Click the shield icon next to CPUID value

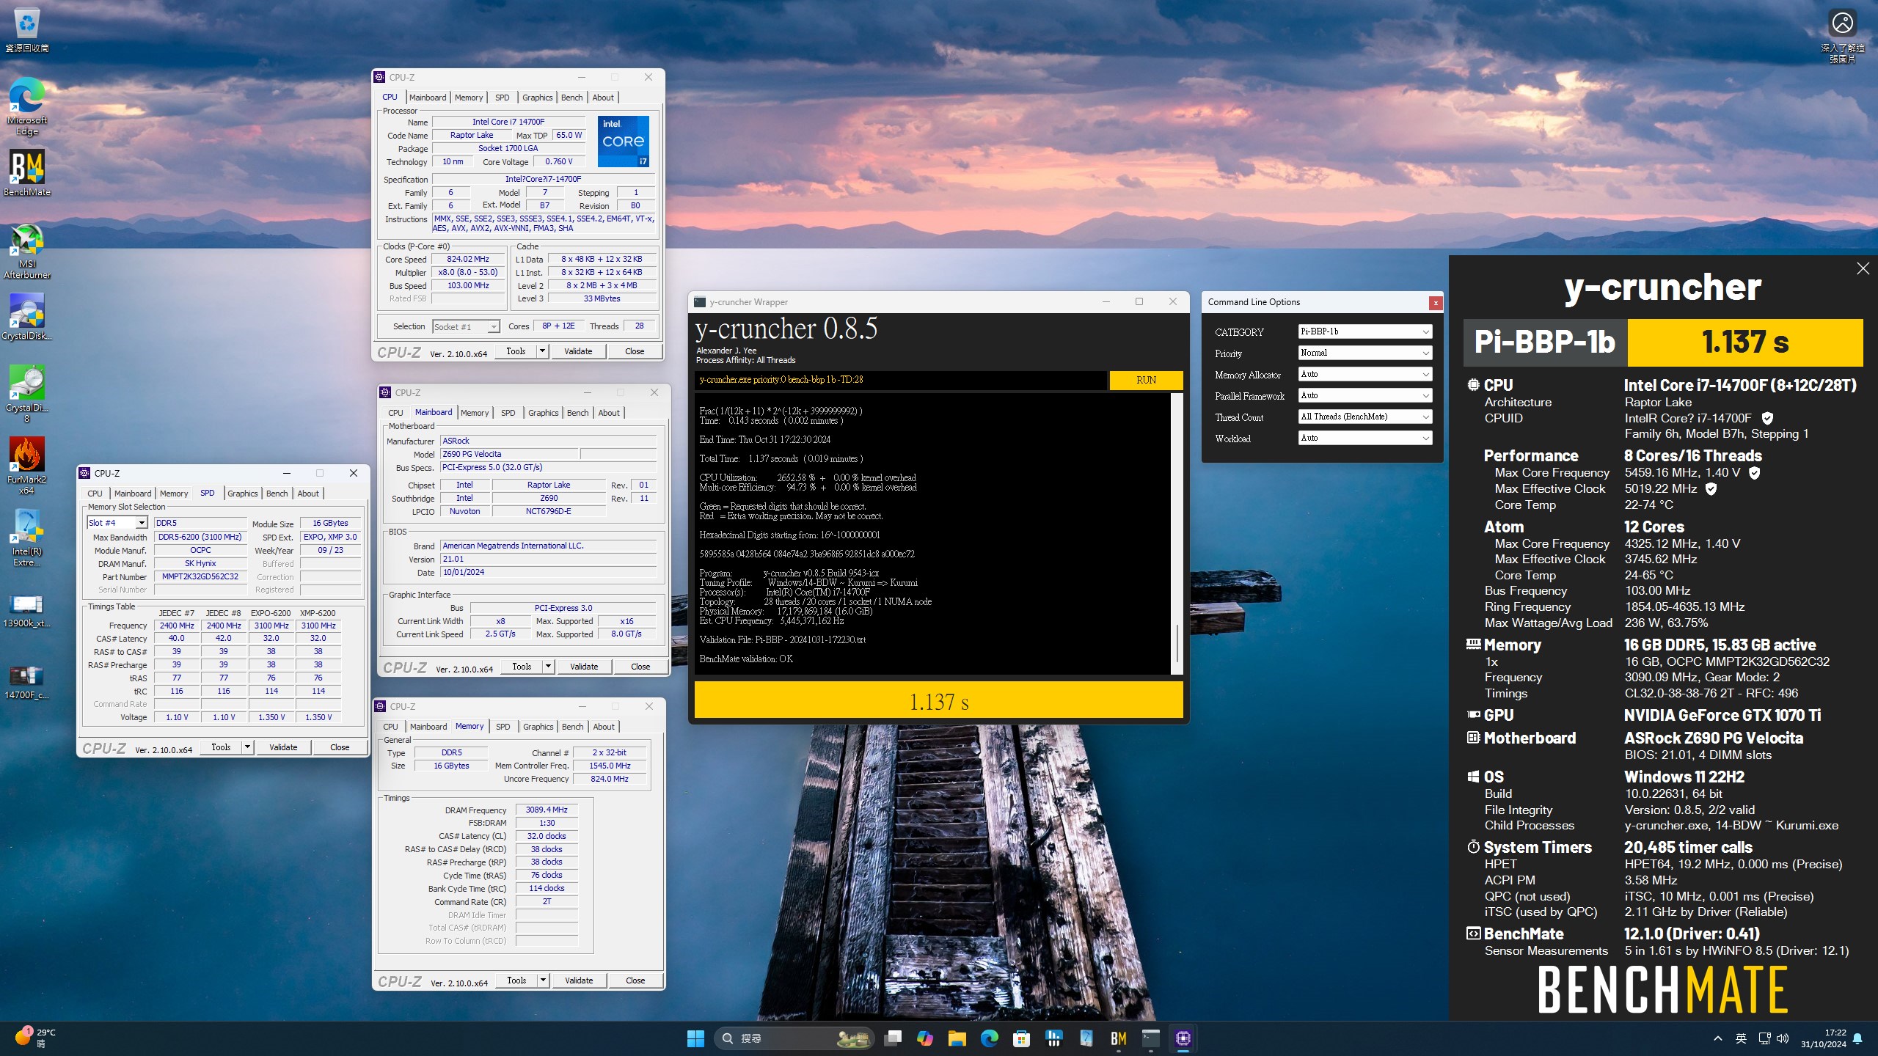click(x=1767, y=418)
